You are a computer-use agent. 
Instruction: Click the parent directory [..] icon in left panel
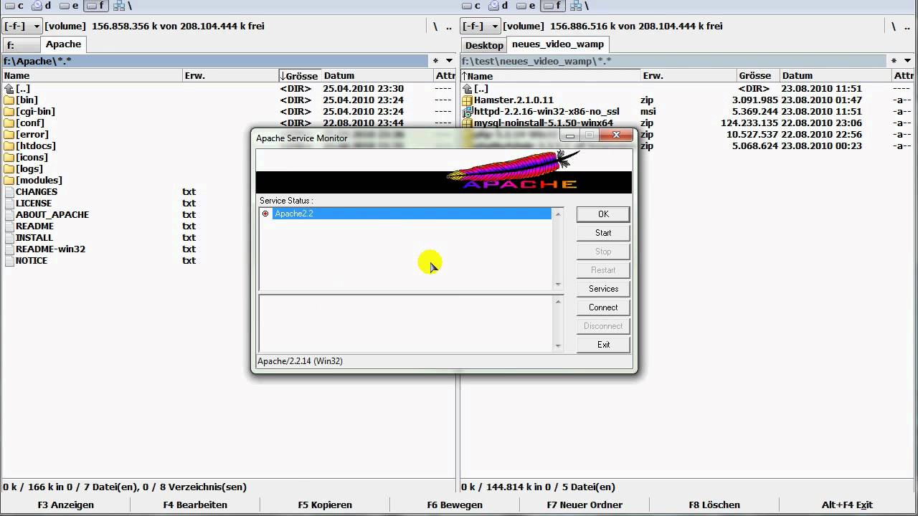coord(9,89)
